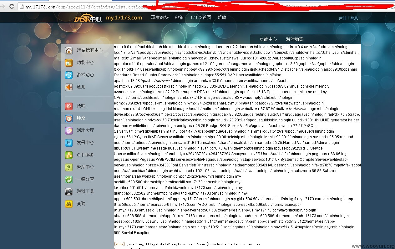Viewport: 395px width, 249px height.
Task: Click the 一键分享 green icon
Action: pos(69,179)
